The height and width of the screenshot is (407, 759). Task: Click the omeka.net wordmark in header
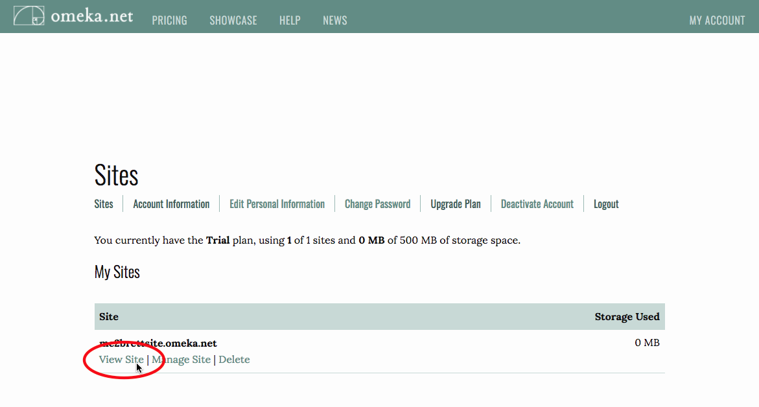click(91, 17)
